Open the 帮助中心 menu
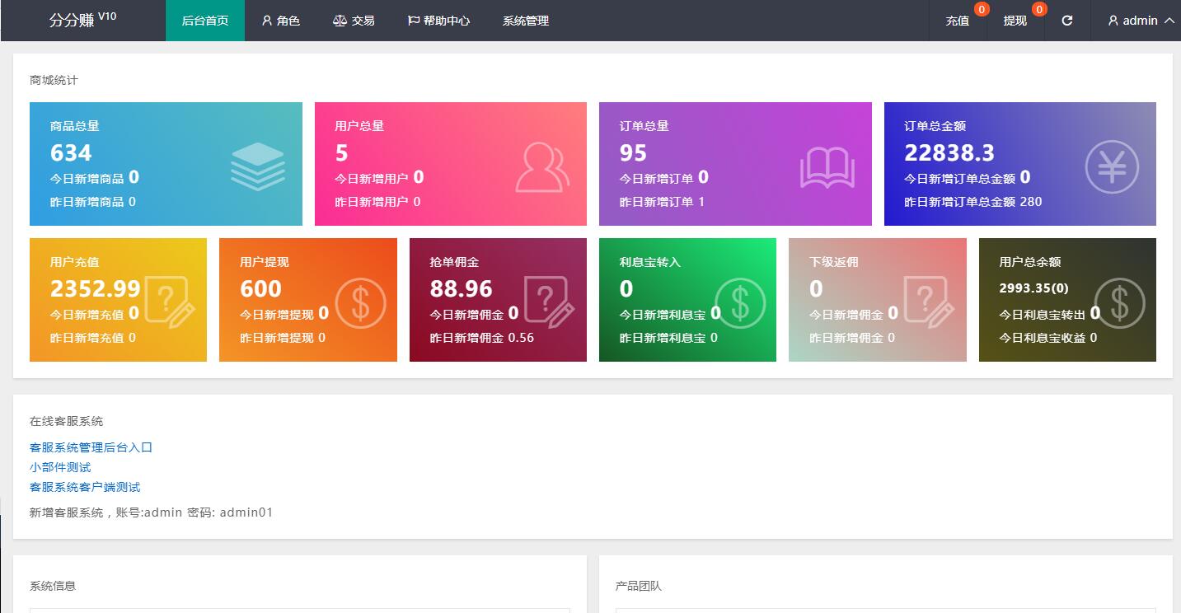This screenshot has height=613, width=1181. tap(438, 21)
